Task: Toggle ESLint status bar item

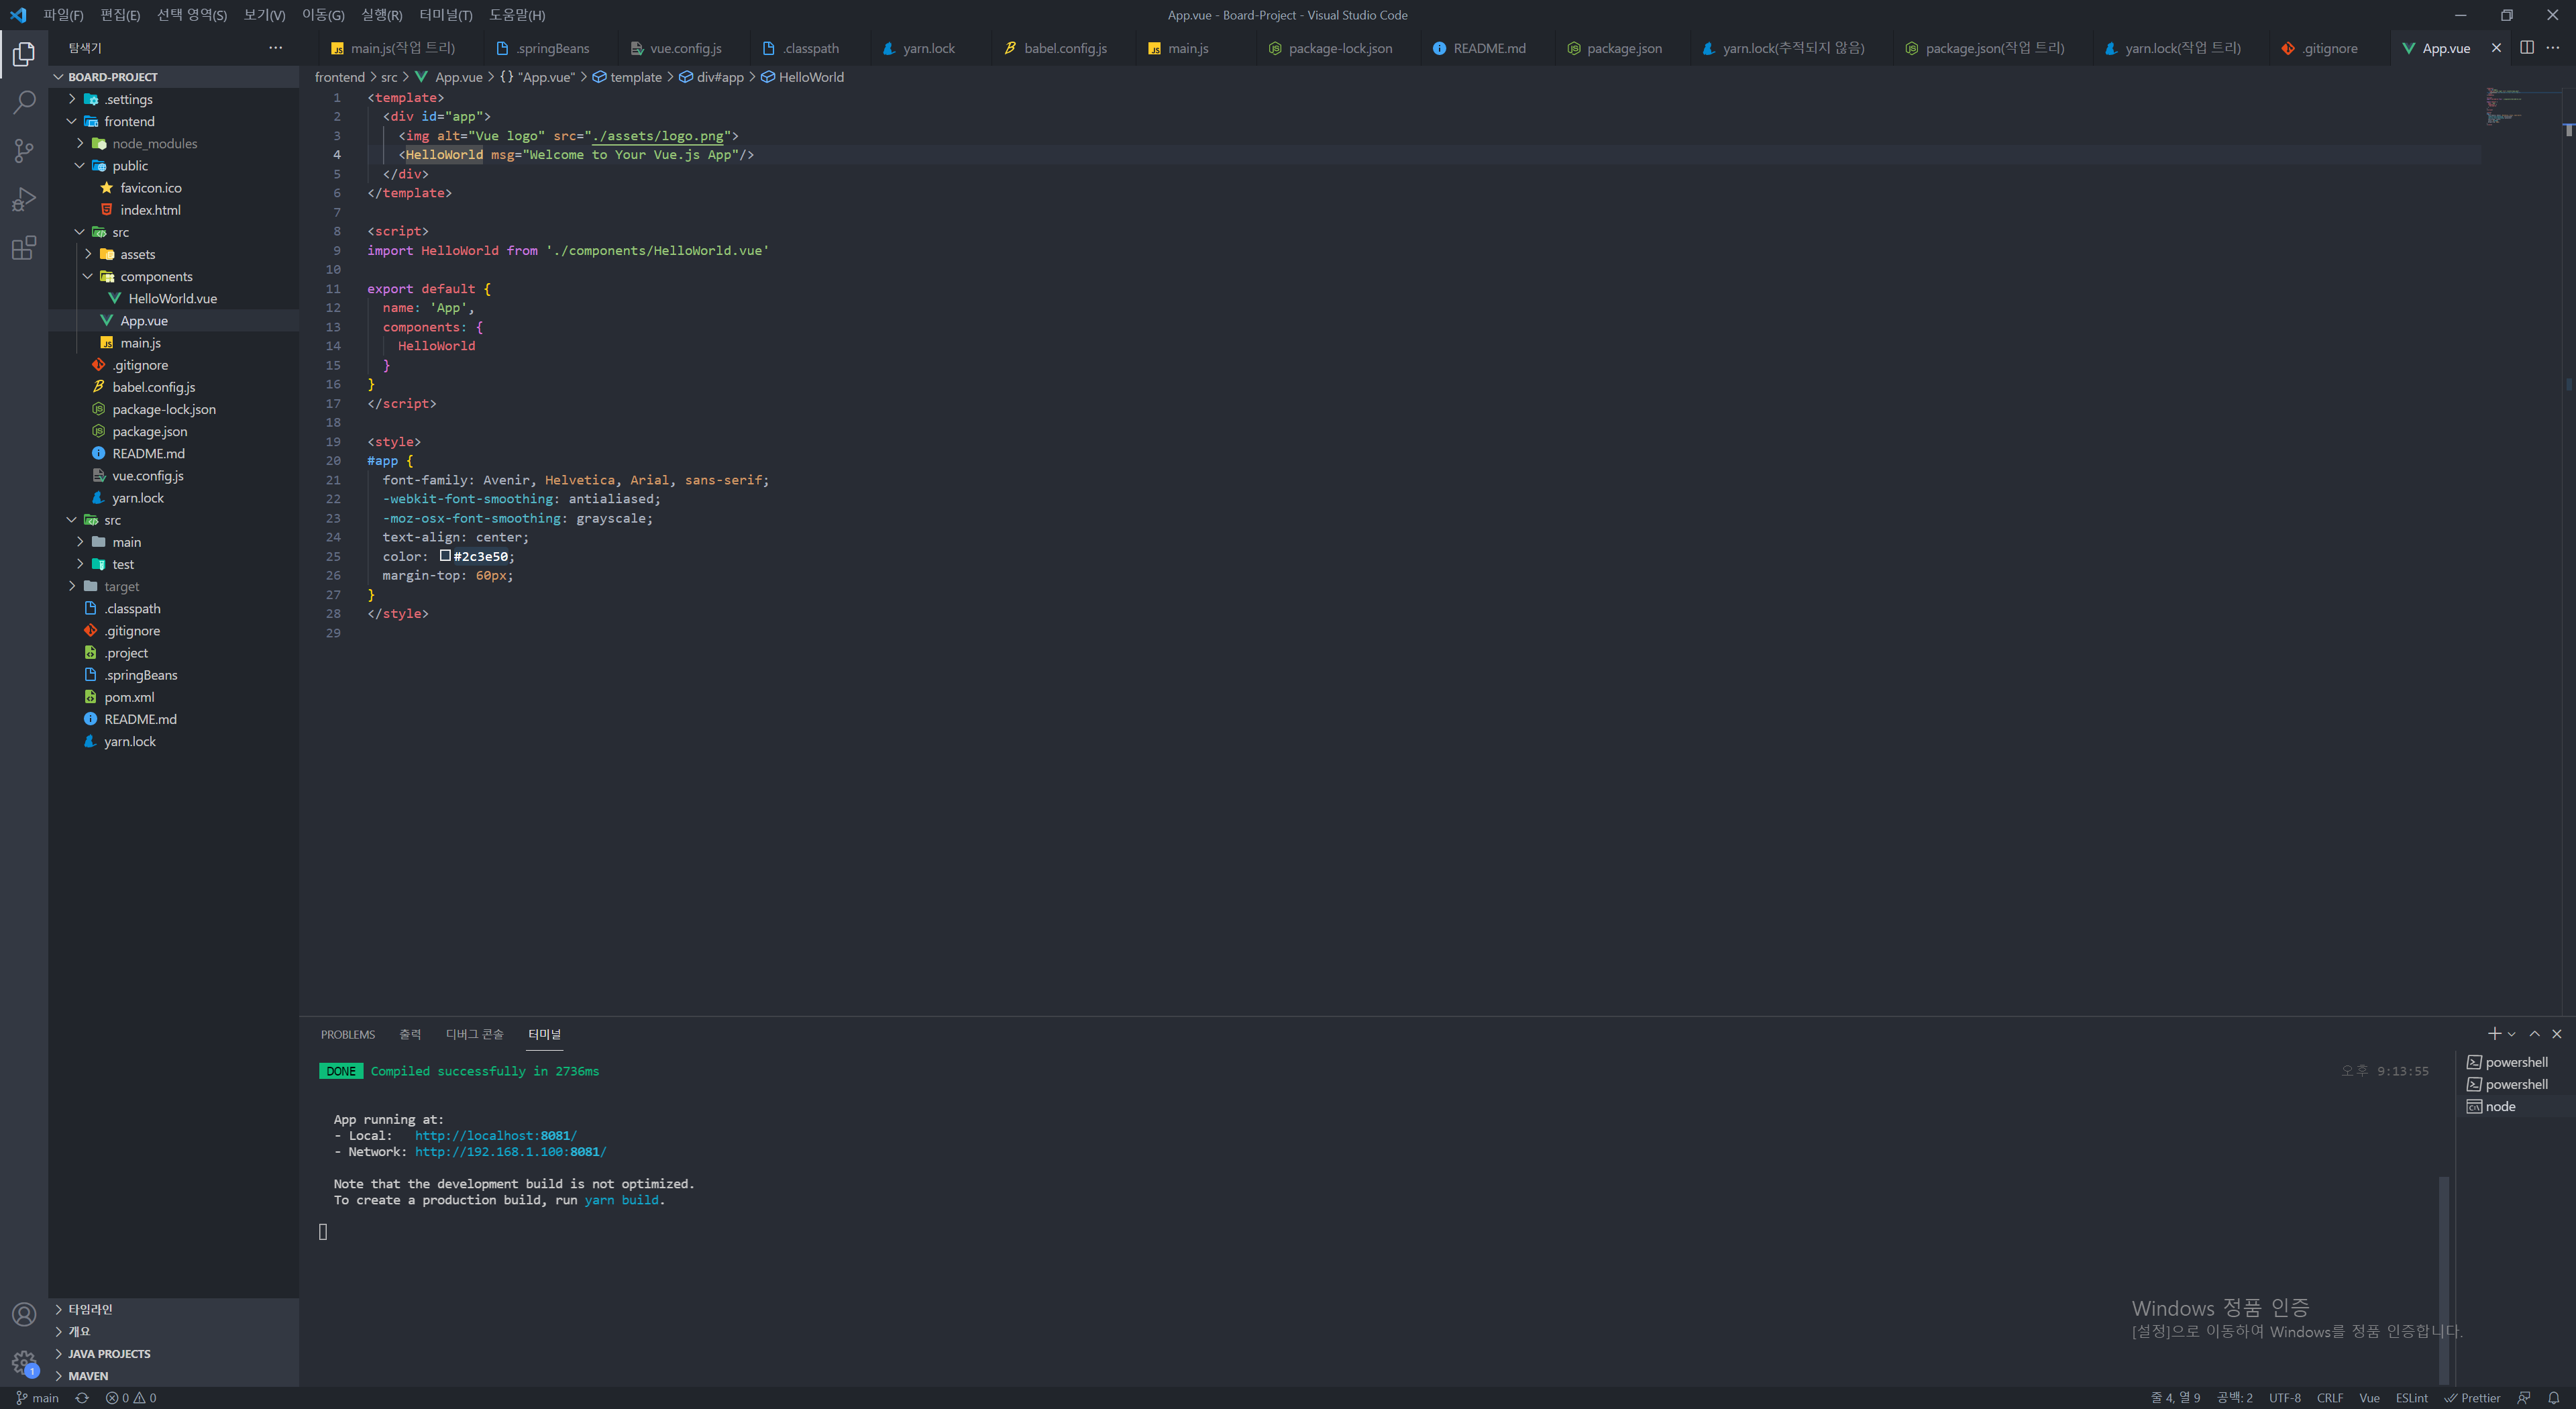Action: click(2411, 1398)
